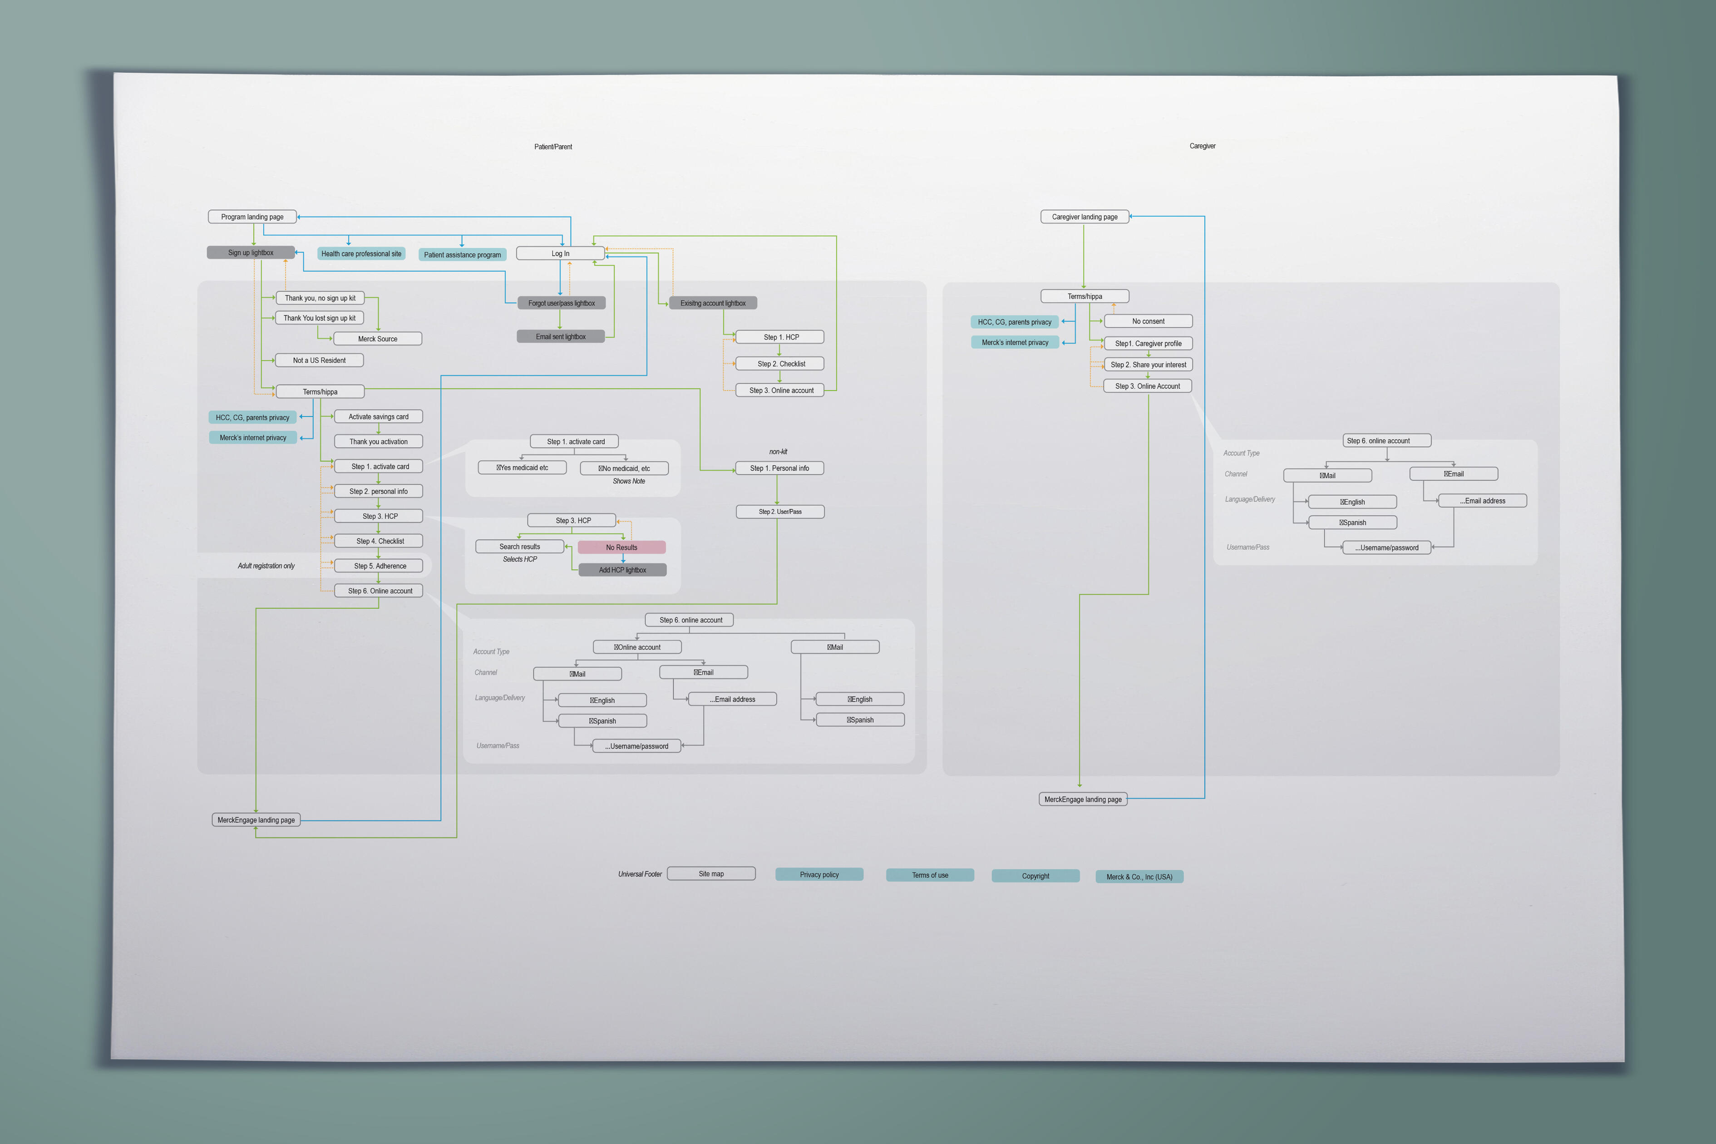Screen dimensions: 1716x1144
Task: Open the Add HCP lightbox node
Action: [x=622, y=570]
